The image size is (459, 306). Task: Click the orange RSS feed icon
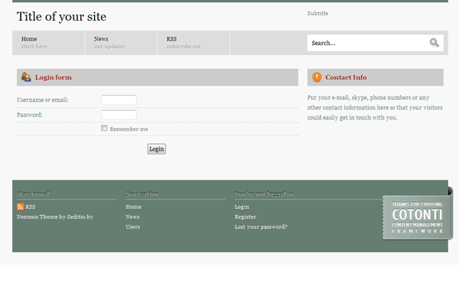(x=21, y=207)
